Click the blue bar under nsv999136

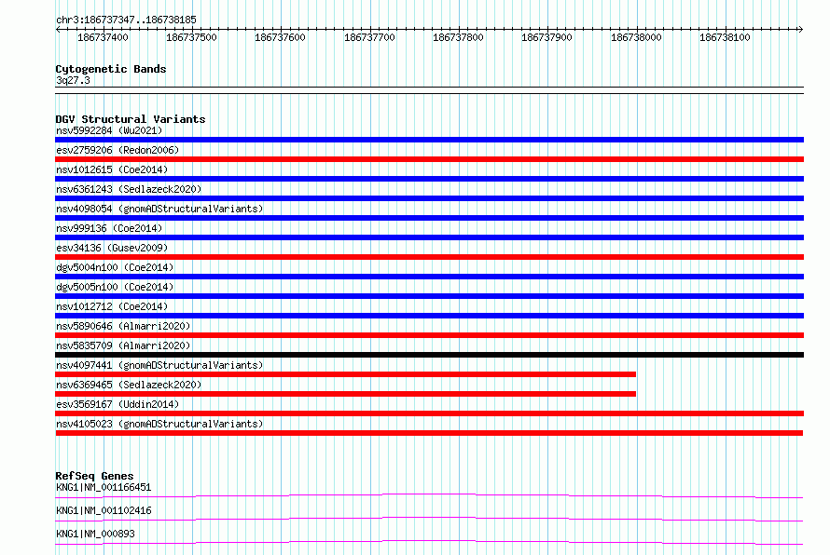(429, 237)
